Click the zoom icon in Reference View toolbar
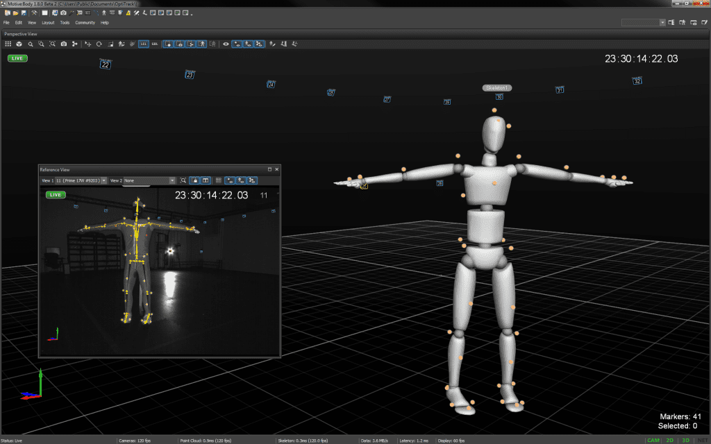The image size is (711, 444). click(x=184, y=180)
